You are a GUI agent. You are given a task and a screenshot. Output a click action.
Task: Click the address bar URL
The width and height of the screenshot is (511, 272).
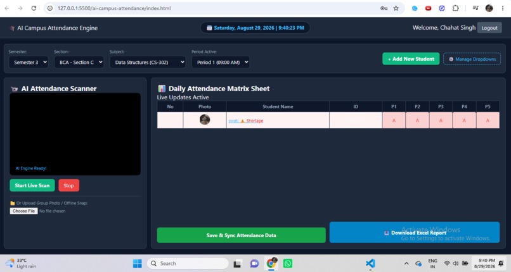[114, 8]
